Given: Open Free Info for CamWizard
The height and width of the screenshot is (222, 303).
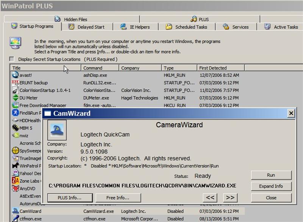Looking at the screenshot, I should pyautogui.click(x=118, y=198).
